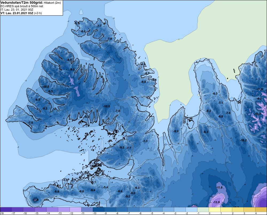Click the 'IT: Lau. 23. 01. 2021 00Z' line
267x215 pixels.
(17, 10)
